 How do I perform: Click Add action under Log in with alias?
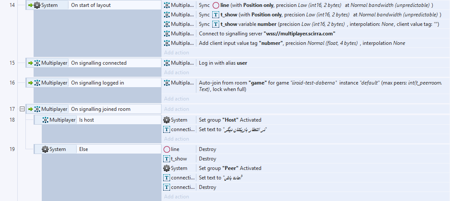point(177,72)
